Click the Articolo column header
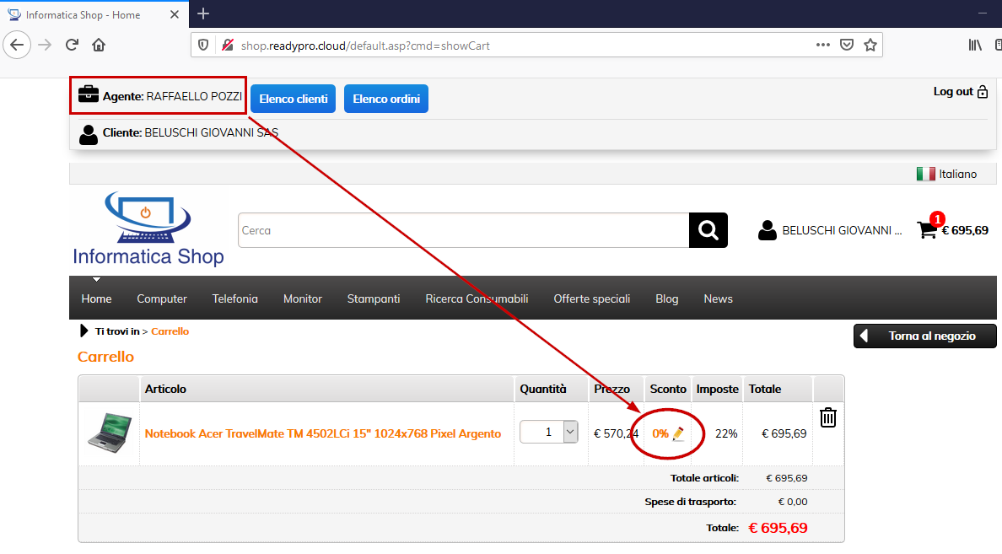 (x=165, y=389)
